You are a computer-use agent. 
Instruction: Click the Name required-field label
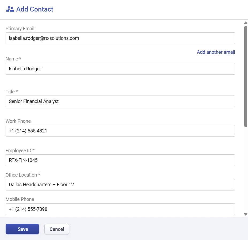tap(13, 59)
